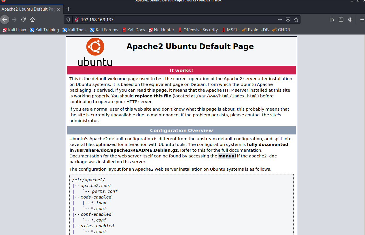Open the Offensive Security bookmark

[198, 30]
